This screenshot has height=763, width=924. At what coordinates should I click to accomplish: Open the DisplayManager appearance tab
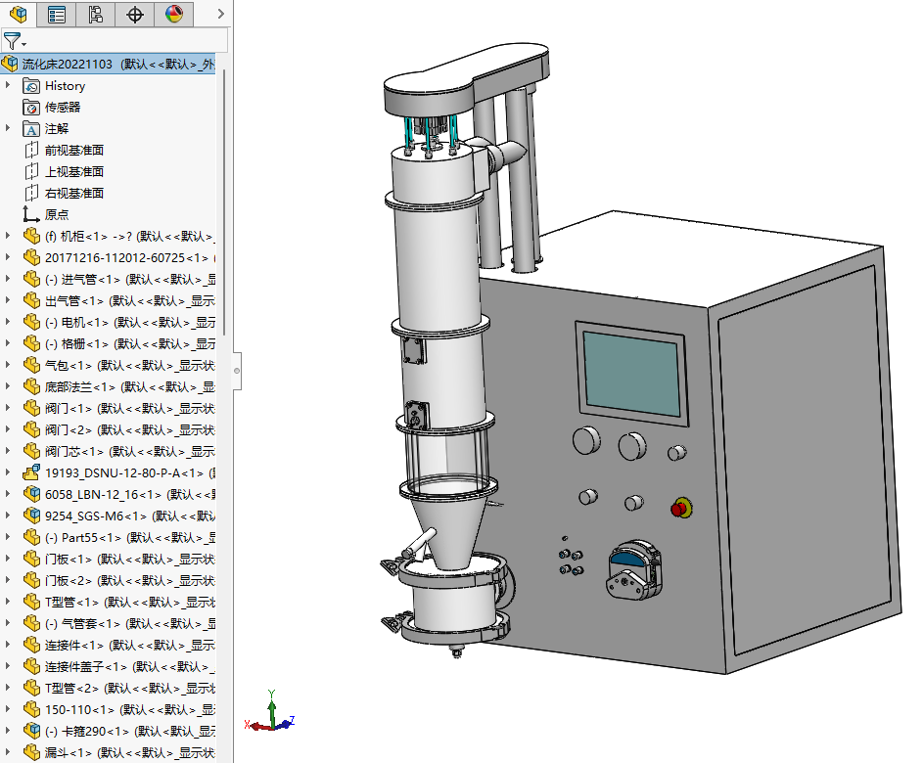174,14
